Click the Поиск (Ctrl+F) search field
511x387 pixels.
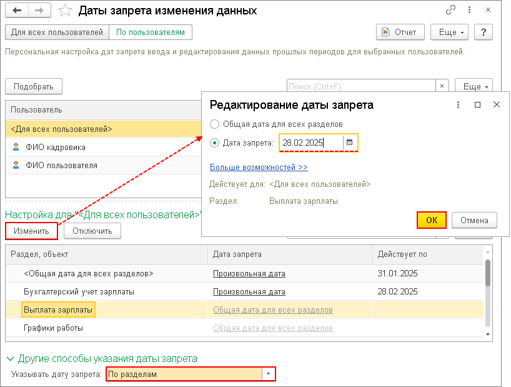coord(361,86)
